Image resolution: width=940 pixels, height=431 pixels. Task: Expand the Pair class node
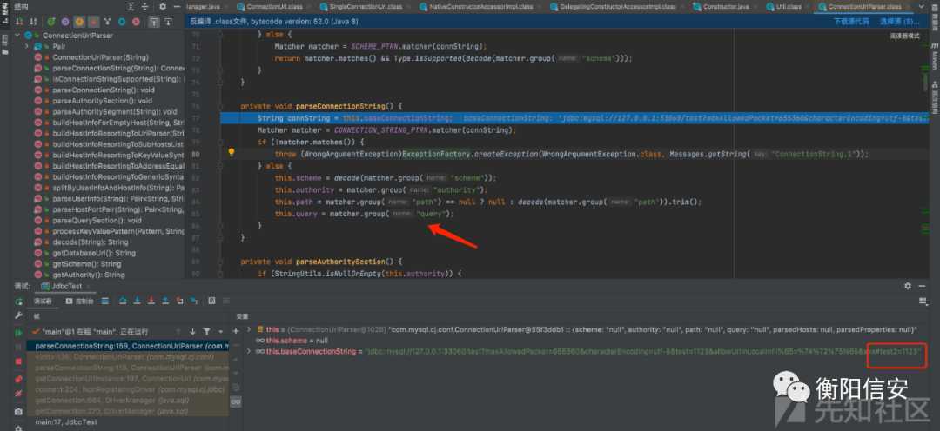(27, 47)
